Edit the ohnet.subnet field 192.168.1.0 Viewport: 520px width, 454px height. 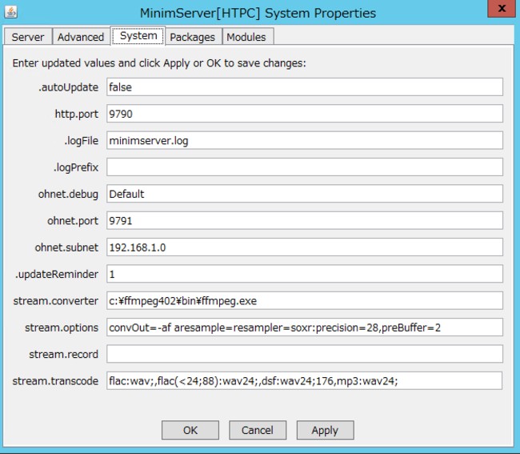tap(305, 247)
